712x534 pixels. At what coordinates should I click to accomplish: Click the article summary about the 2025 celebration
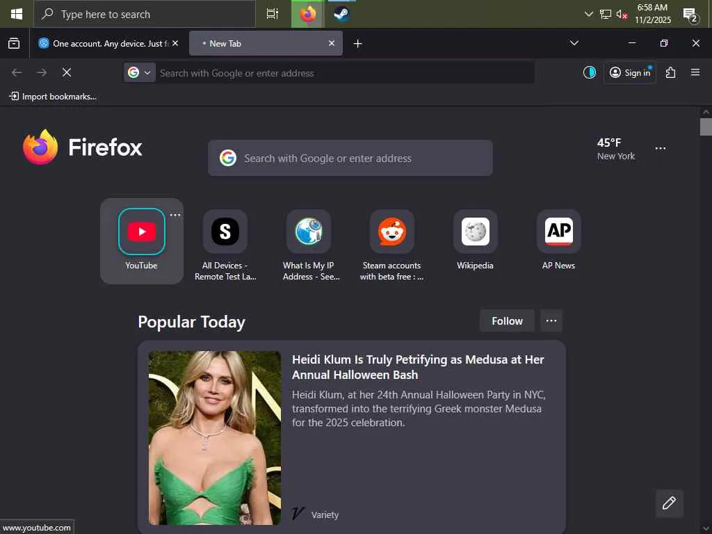[x=419, y=409]
